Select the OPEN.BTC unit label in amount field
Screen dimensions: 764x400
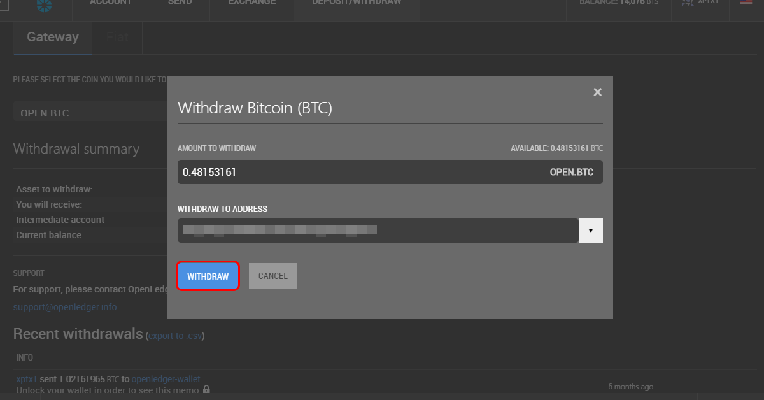(572, 172)
